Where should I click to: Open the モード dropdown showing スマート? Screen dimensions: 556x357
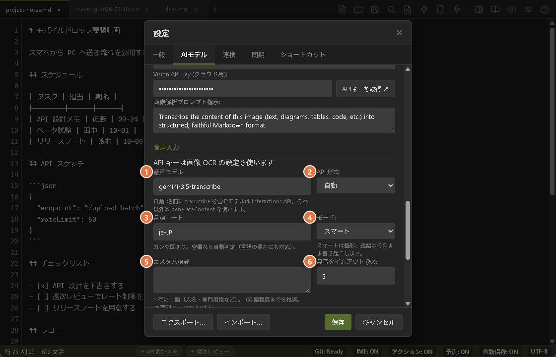[x=355, y=231]
